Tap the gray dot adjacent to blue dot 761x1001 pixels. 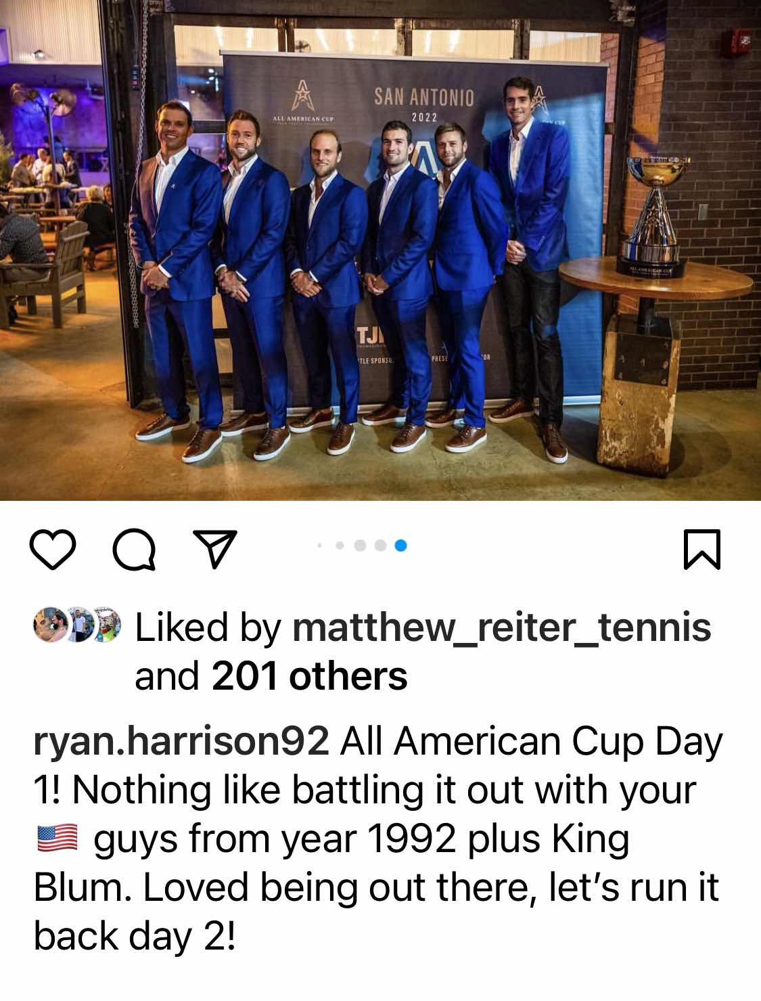381,545
